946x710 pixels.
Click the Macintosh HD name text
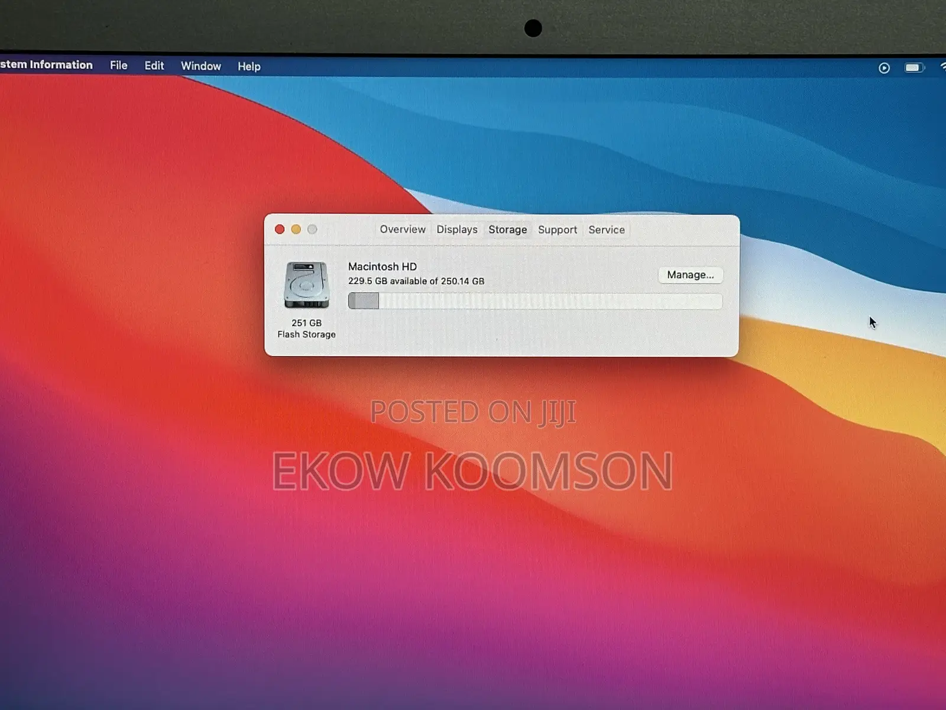(x=383, y=267)
